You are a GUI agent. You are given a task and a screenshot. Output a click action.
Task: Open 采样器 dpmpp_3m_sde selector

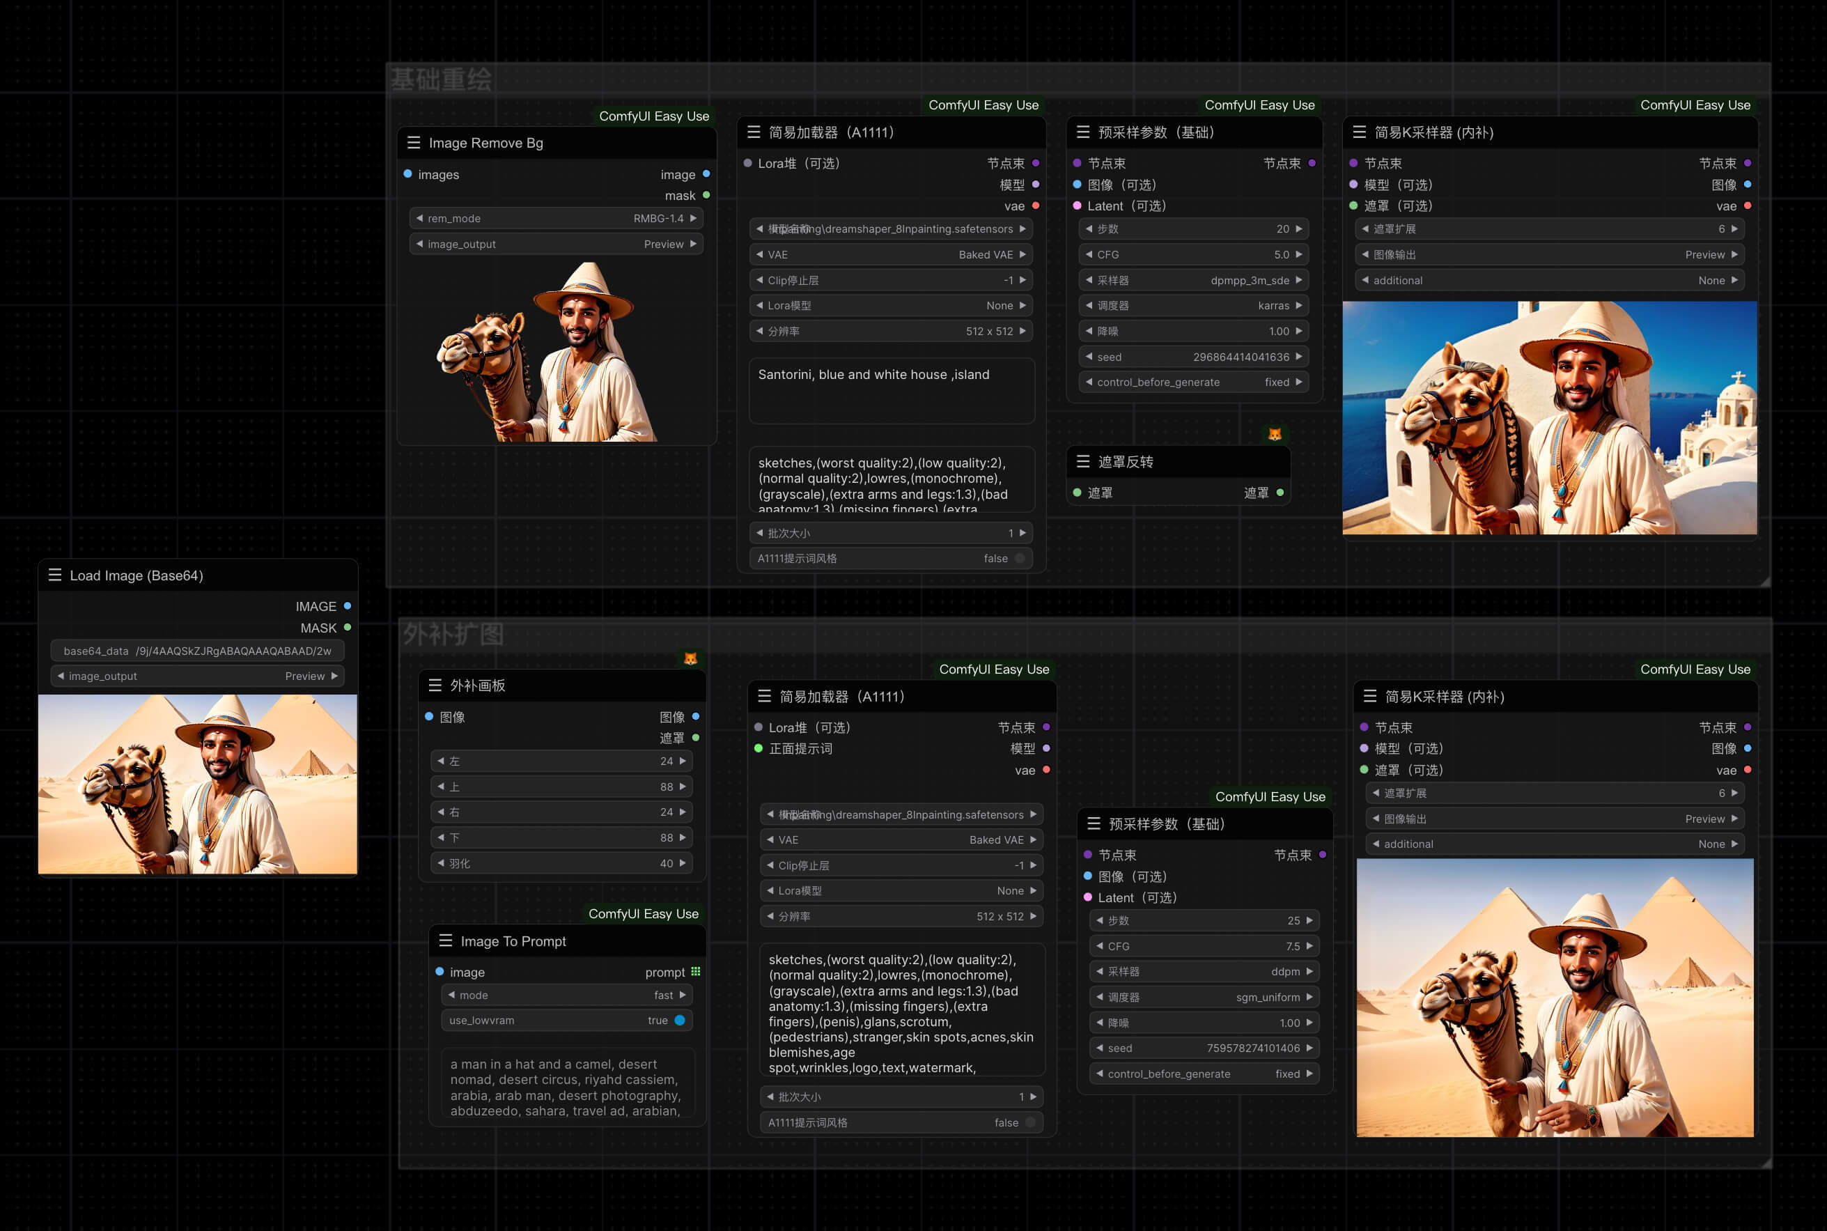pyautogui.click(x=1194, y=280)
